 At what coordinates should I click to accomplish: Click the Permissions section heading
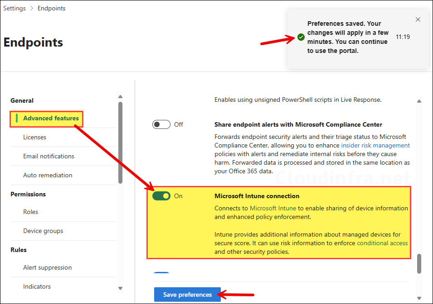tap(28, 195)
